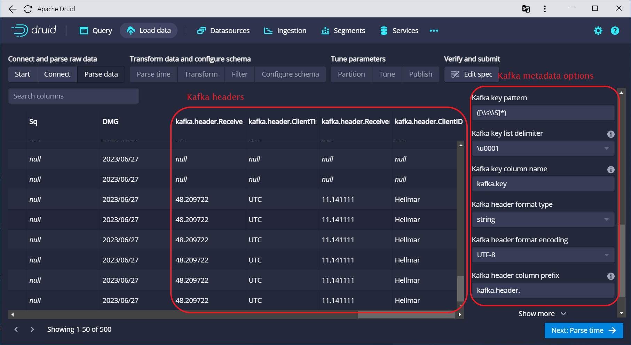Viewport: 631px width, 345px height.
Task: Click the Services icon
Action: tap(383, 30)
